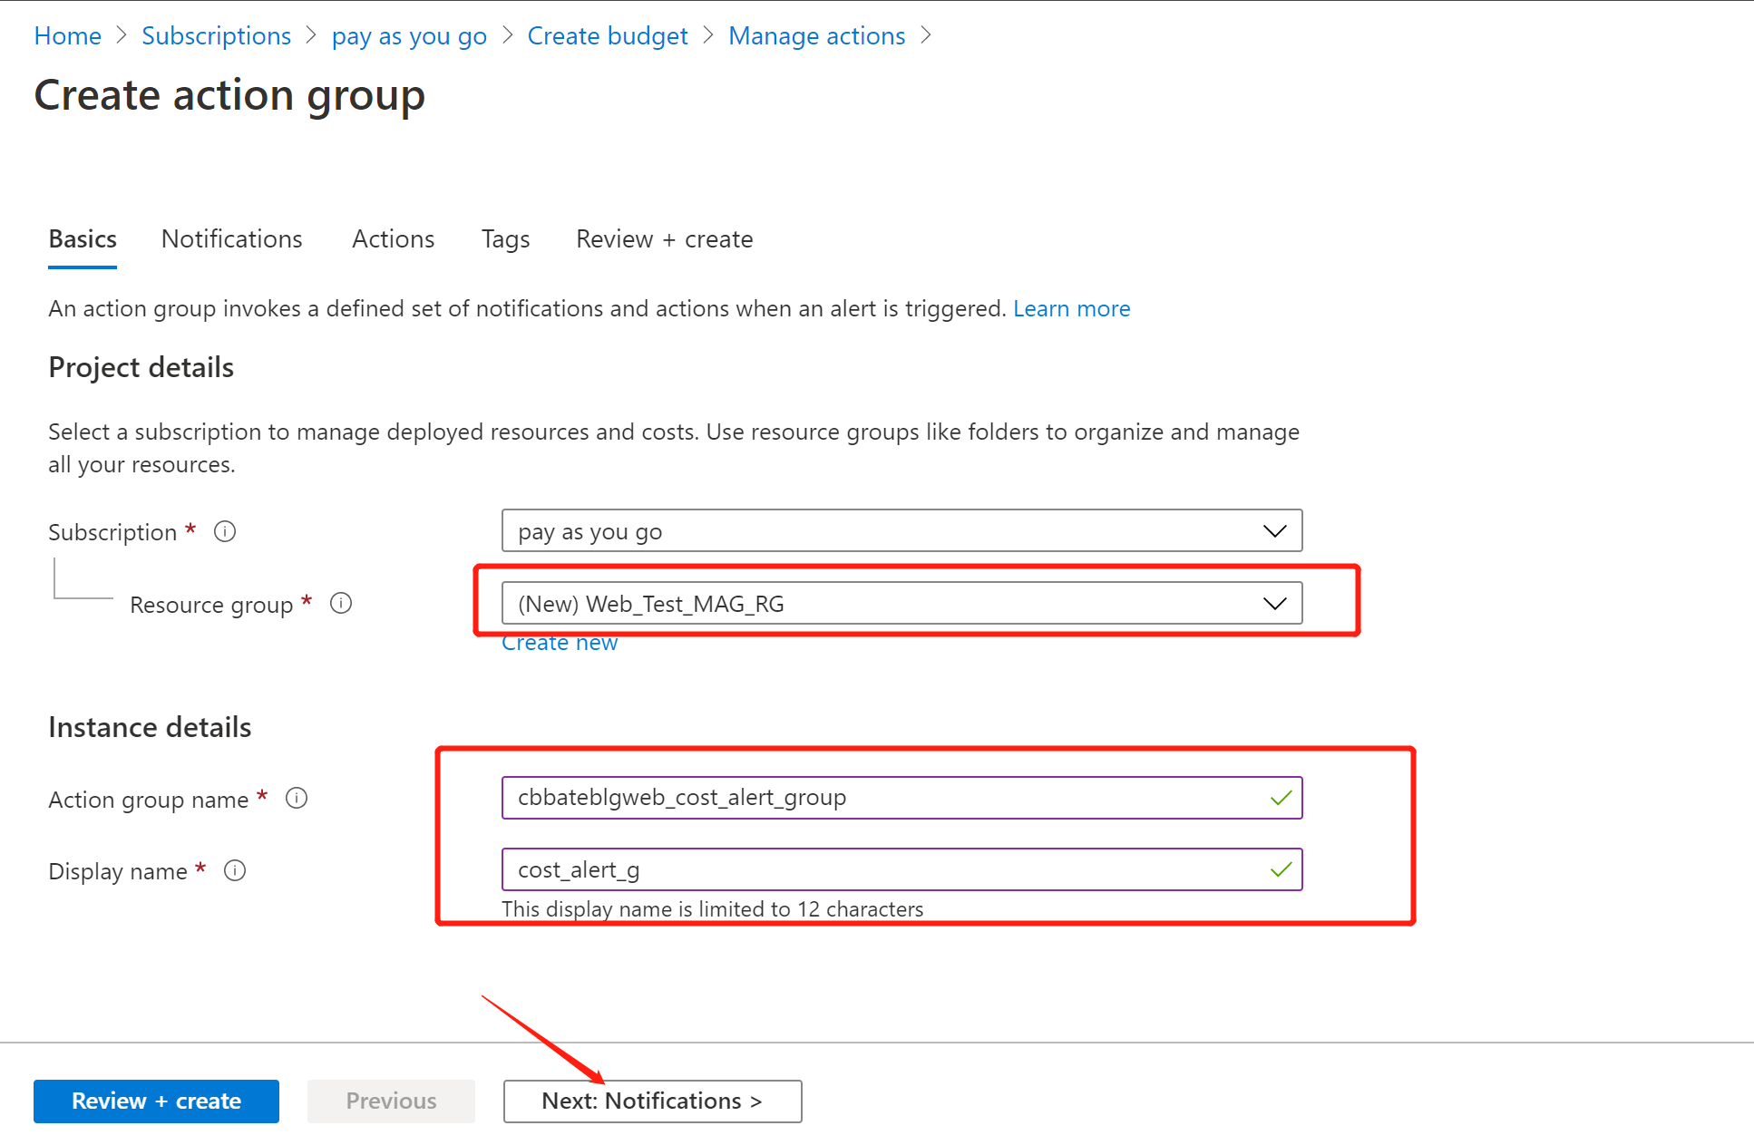Focus the Display name field cost_alert_g
Screen dimensions: 1754x1145
coord(901,869)
